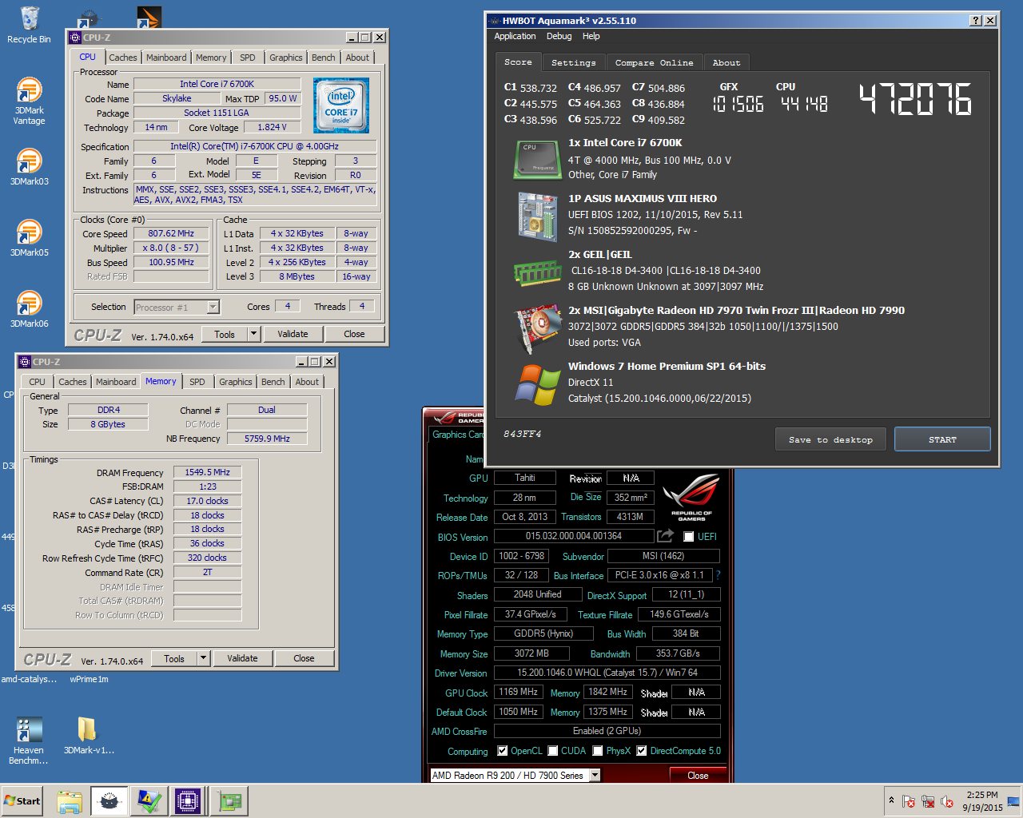Switch to the Compare Online tab

654,62
